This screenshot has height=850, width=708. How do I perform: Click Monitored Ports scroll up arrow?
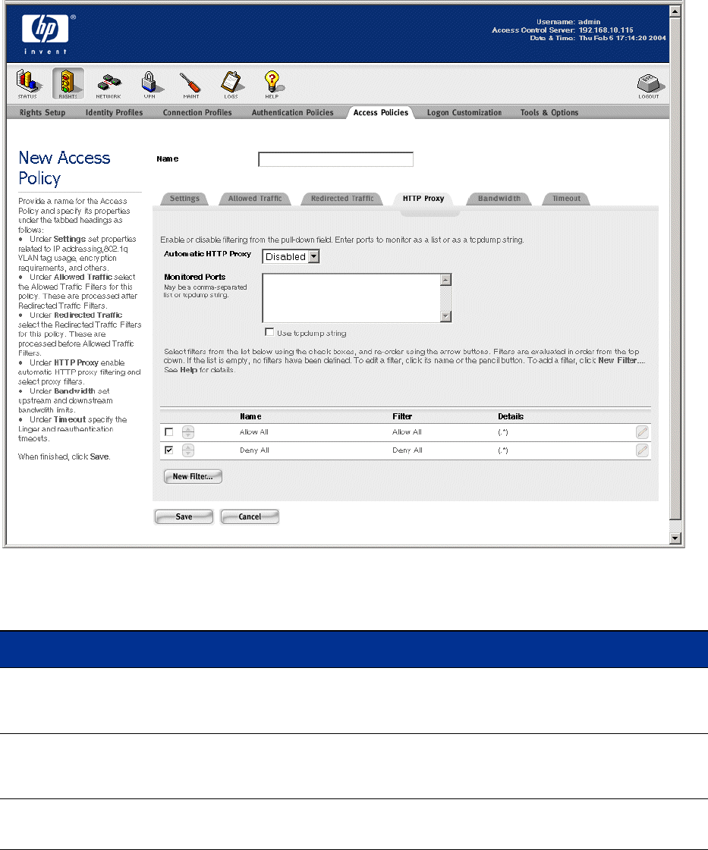[445, 280]
